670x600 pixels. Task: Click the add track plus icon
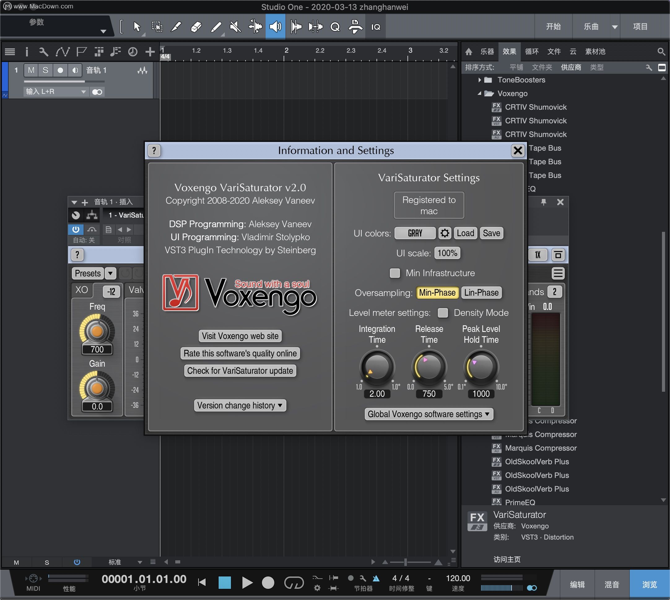pos(150,52)
